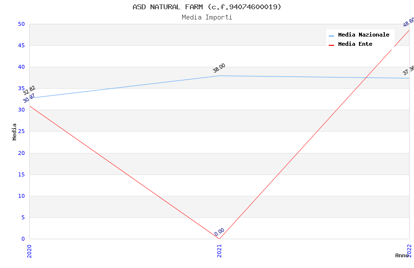Click the blue Media Nazionale legend swatch
414x268 pixels.
[332, 36]
